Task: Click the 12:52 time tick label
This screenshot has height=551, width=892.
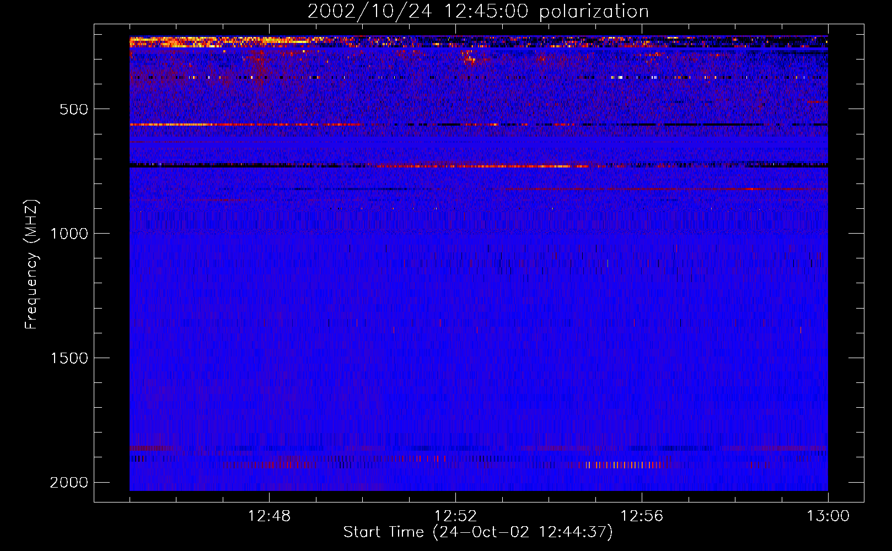Action: (456, 516)
